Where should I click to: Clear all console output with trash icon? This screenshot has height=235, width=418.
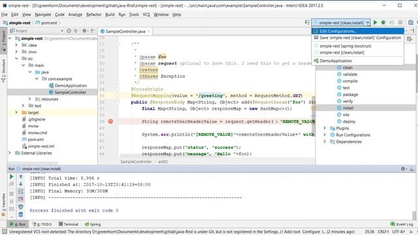[x=21, y=214]
